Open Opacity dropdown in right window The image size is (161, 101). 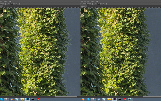(x=90, y=4)
